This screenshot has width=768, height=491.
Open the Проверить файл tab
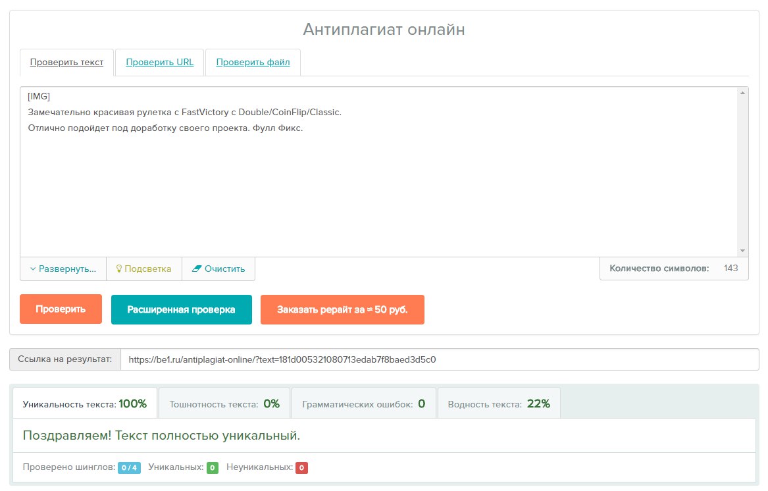pyautogui.click(x=253, y=63)
